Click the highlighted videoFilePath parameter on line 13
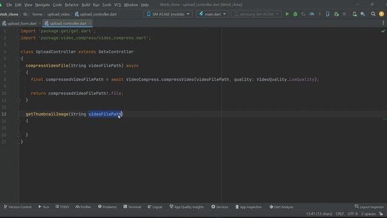The image size is (387, 218). pyautogui.click(x=105, y=114)
